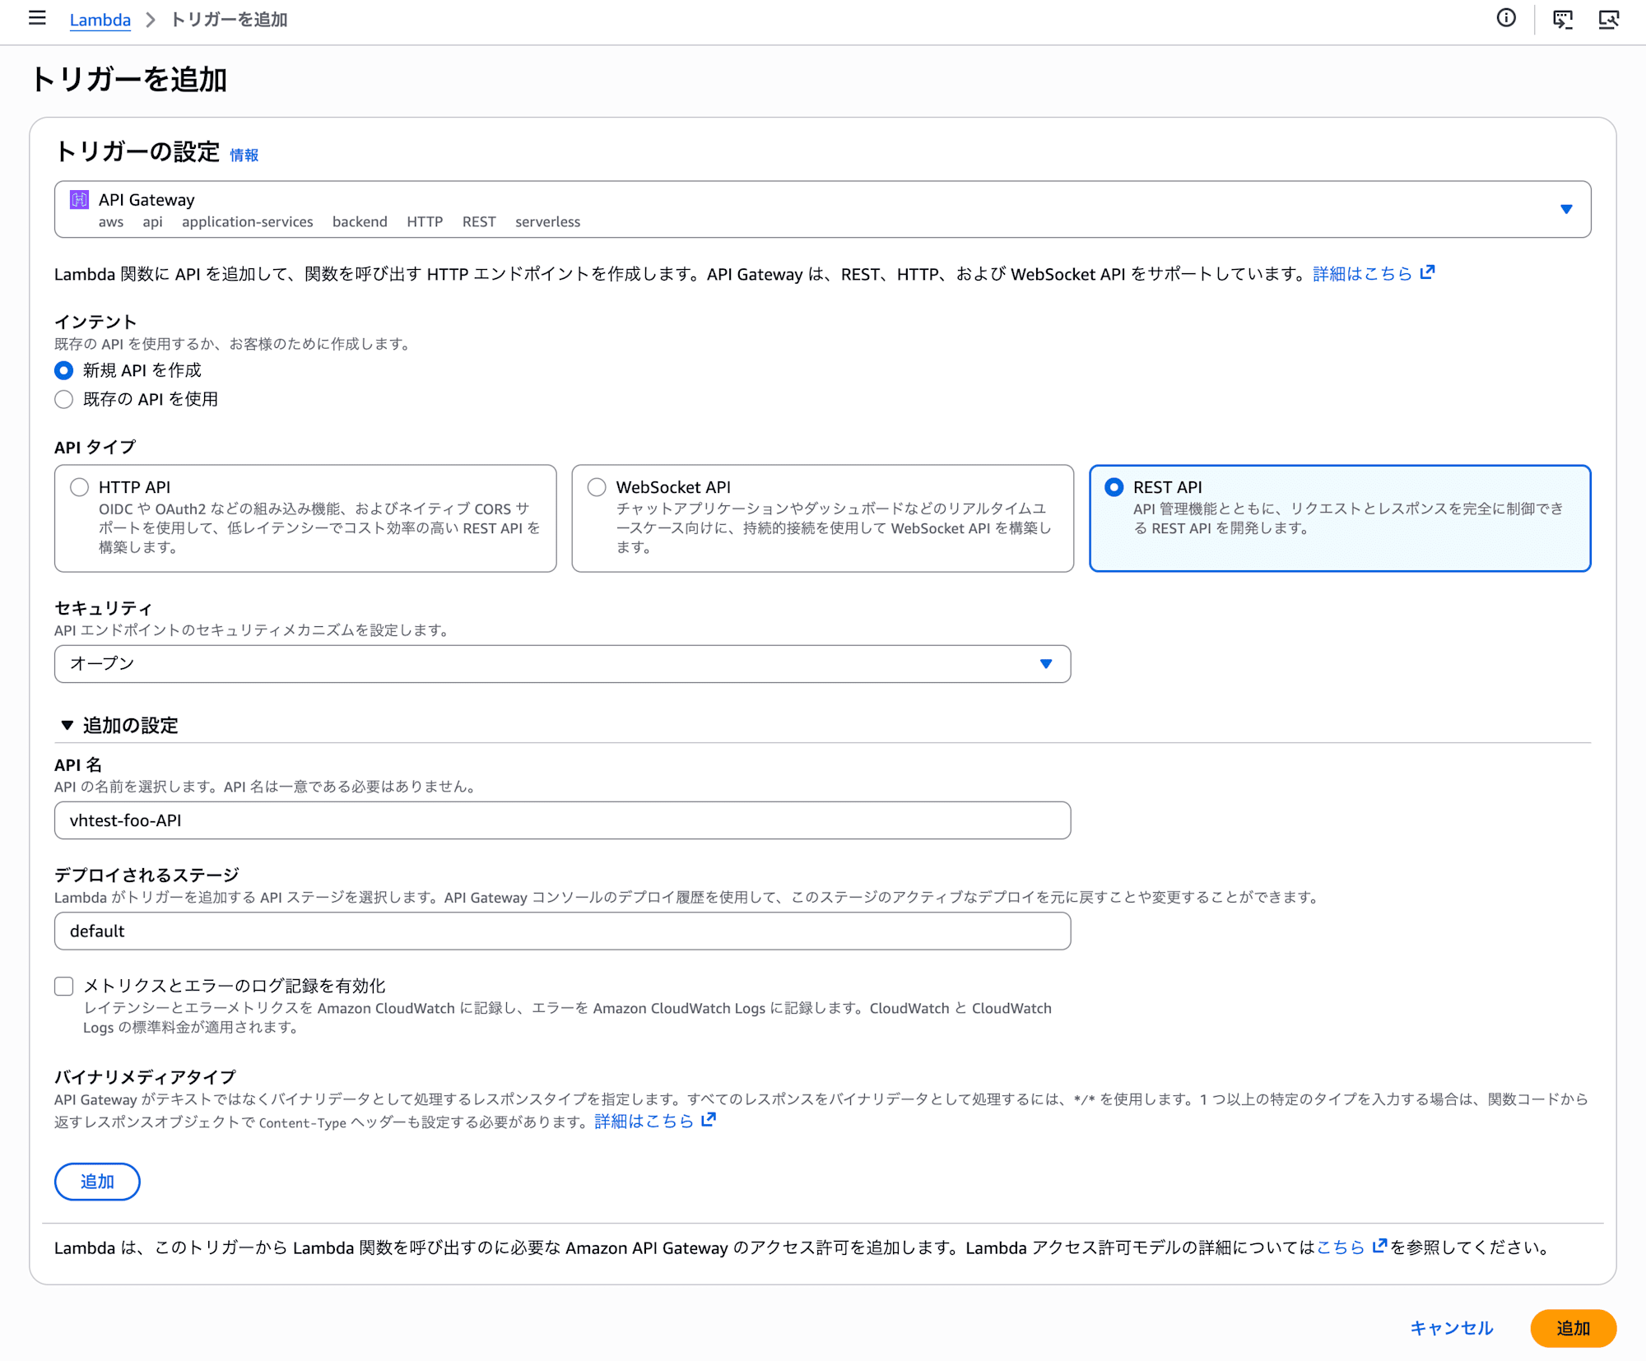Click the 'aws' tag under API Gateway
This screenshot has height=1361, width=1646.
pos(111,222)
